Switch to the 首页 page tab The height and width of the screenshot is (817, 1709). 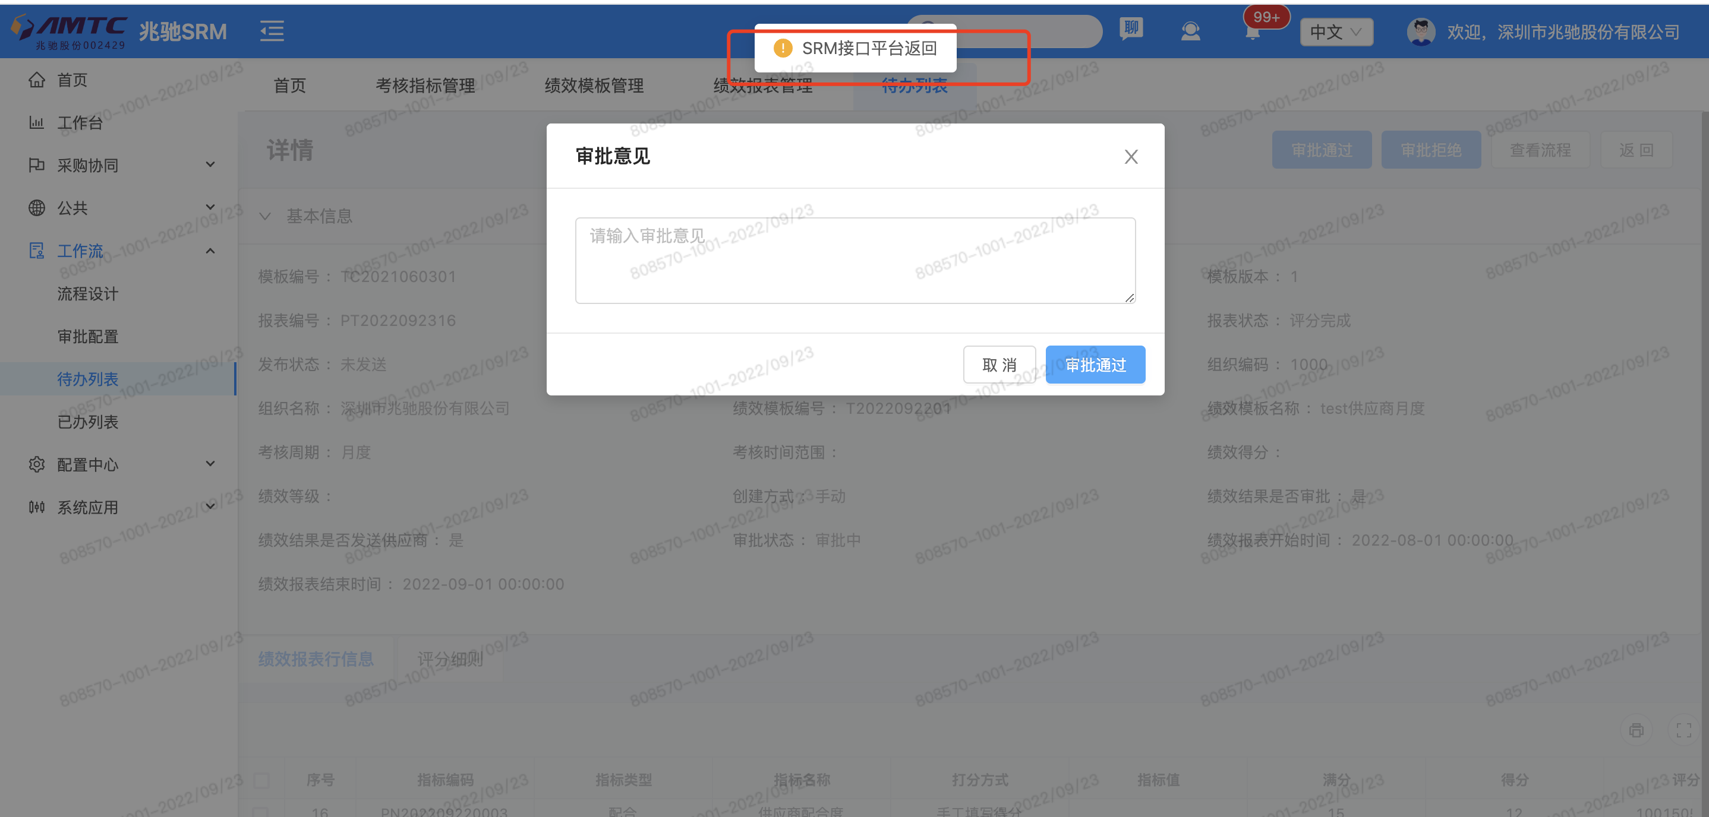290,85
